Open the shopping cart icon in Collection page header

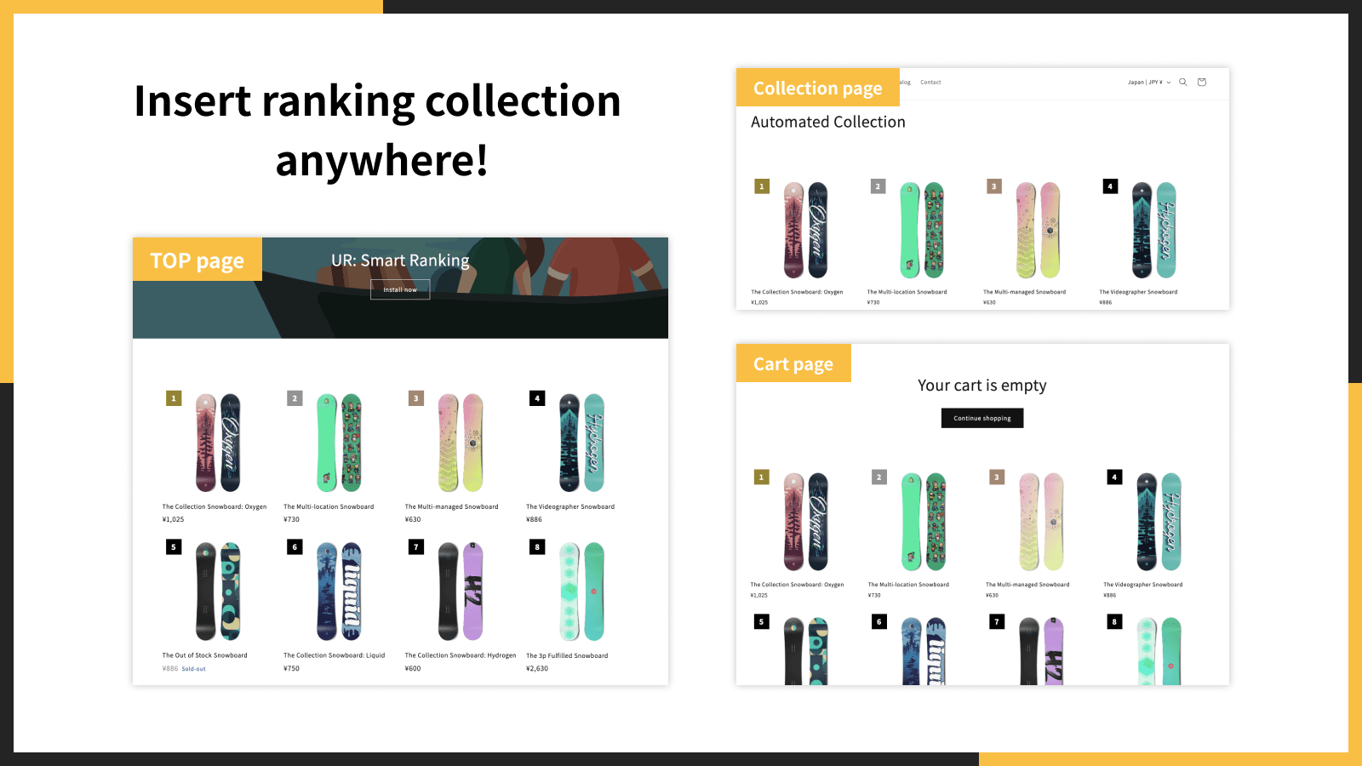point(1202,83)
